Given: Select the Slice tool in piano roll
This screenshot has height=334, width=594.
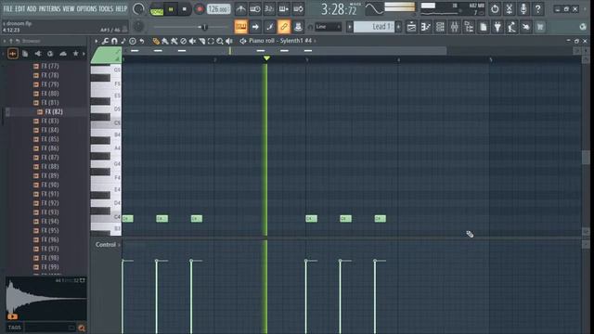Looking at the screenshot, I should pyautogui.click(x=201, y=41).
